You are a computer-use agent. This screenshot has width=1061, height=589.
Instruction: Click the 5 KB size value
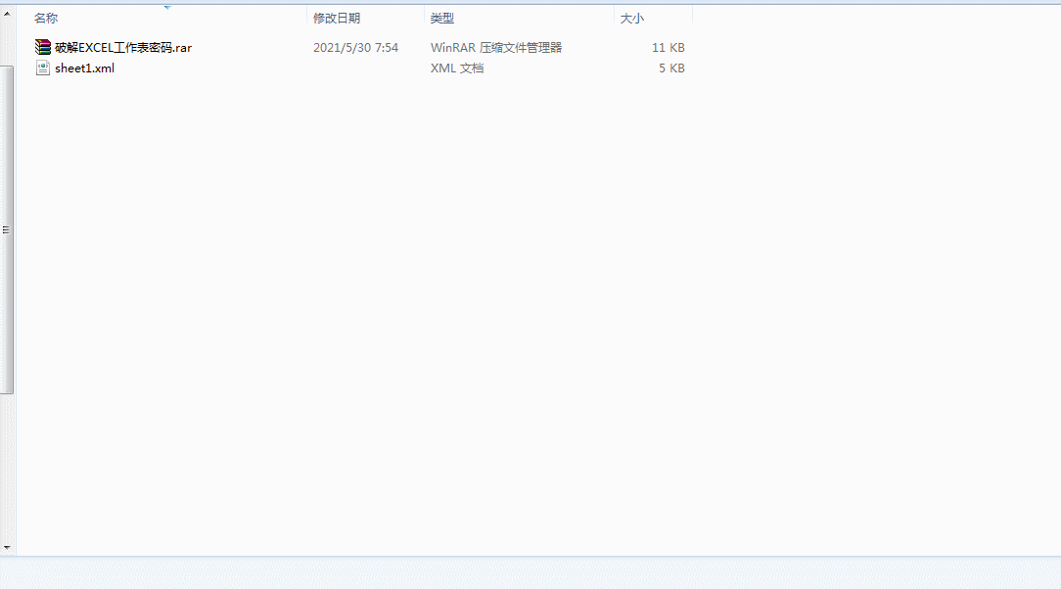[672, 68]
